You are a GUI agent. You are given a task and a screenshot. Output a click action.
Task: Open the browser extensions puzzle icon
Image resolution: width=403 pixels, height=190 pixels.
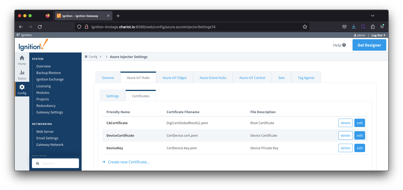coord(373,27)
